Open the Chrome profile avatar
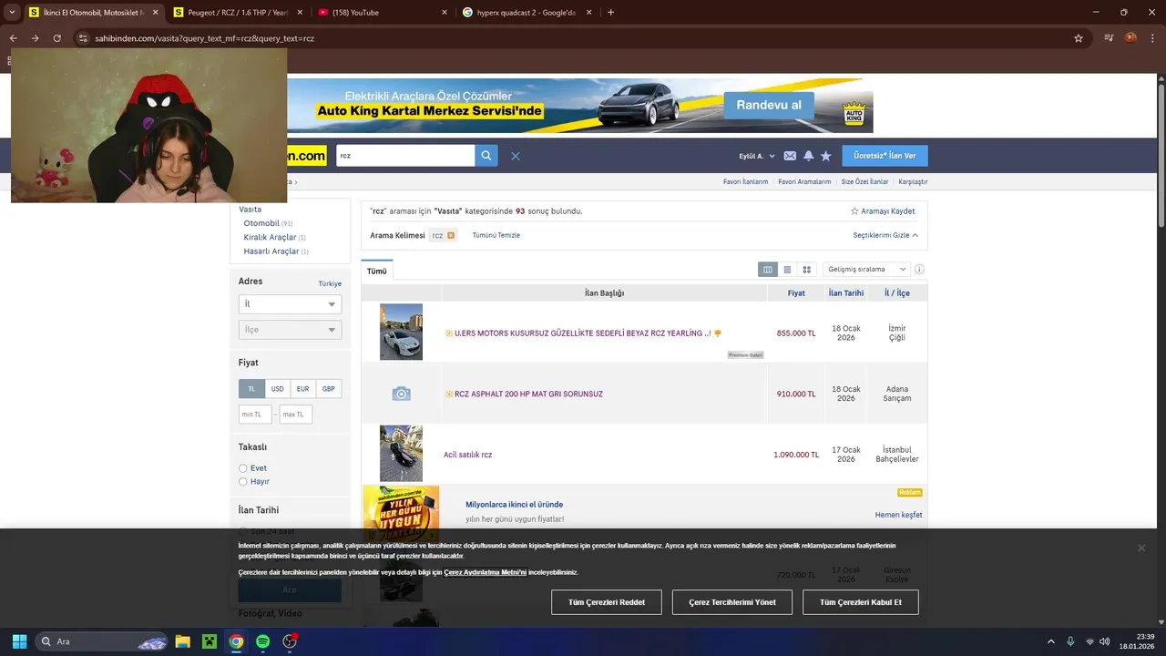 tap(1130, 38)
